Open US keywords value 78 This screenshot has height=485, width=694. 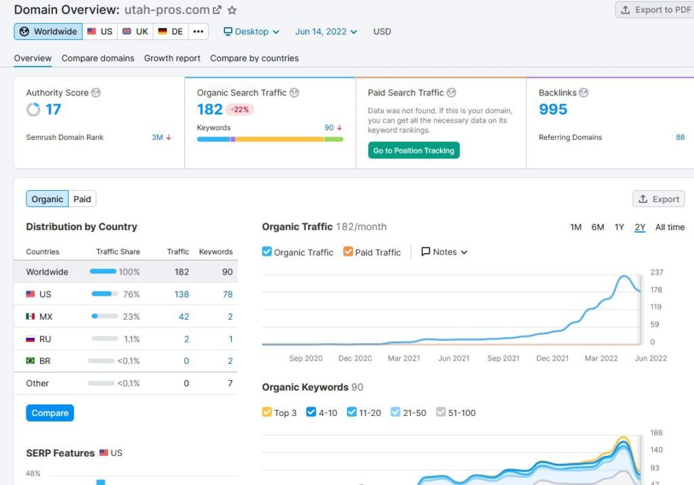tap(228, 294)
